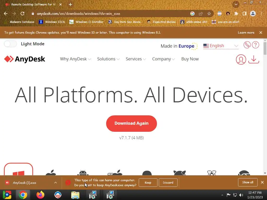Open the Windows 11 Installer bookmark
Image resolution: width=267 pixels, height=200 pixels.
[87, 22]
